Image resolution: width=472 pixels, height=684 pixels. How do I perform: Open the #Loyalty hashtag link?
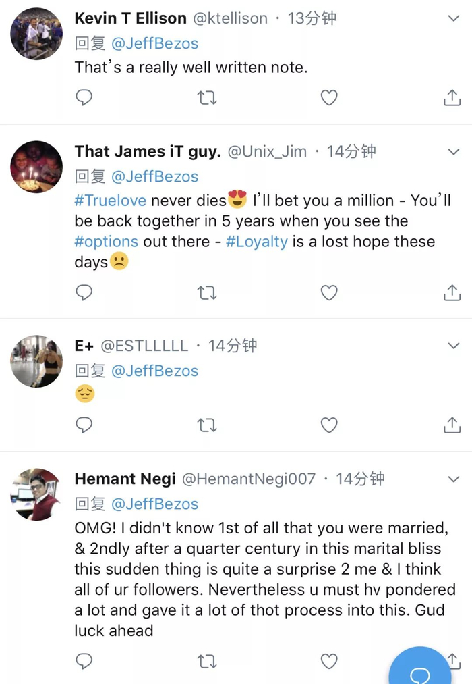(257, 242)
